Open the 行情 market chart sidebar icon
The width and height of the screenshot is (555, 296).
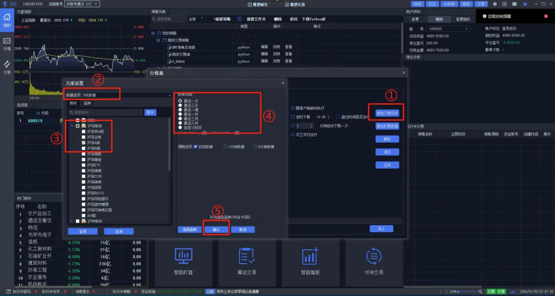point(7,42)
